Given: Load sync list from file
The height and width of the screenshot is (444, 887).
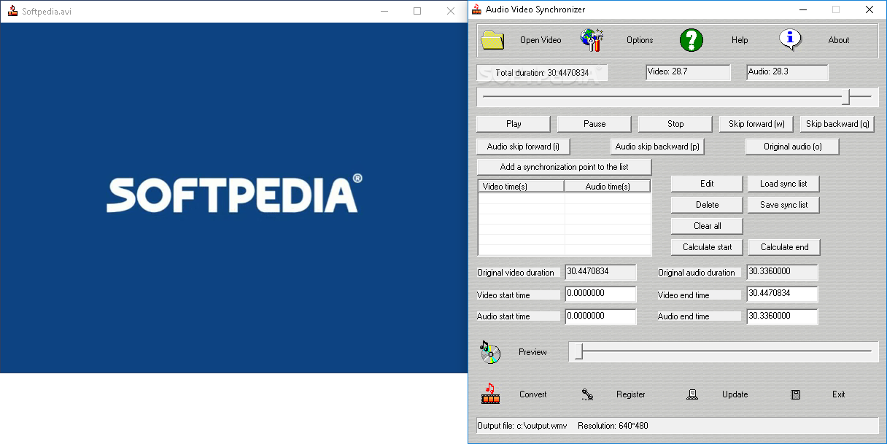Looking at the screenshot, I should pyautogui.click(x=783, y=184).
